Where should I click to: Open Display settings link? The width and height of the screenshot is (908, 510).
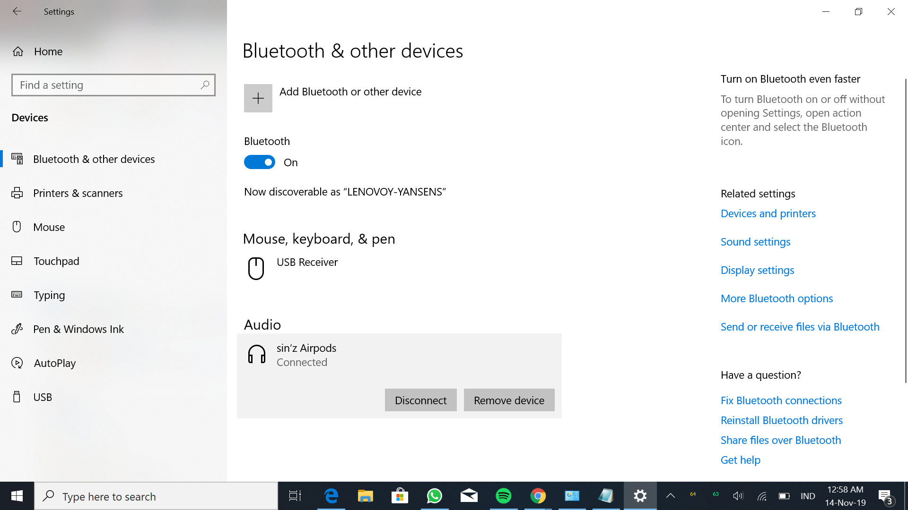[757, 270]
